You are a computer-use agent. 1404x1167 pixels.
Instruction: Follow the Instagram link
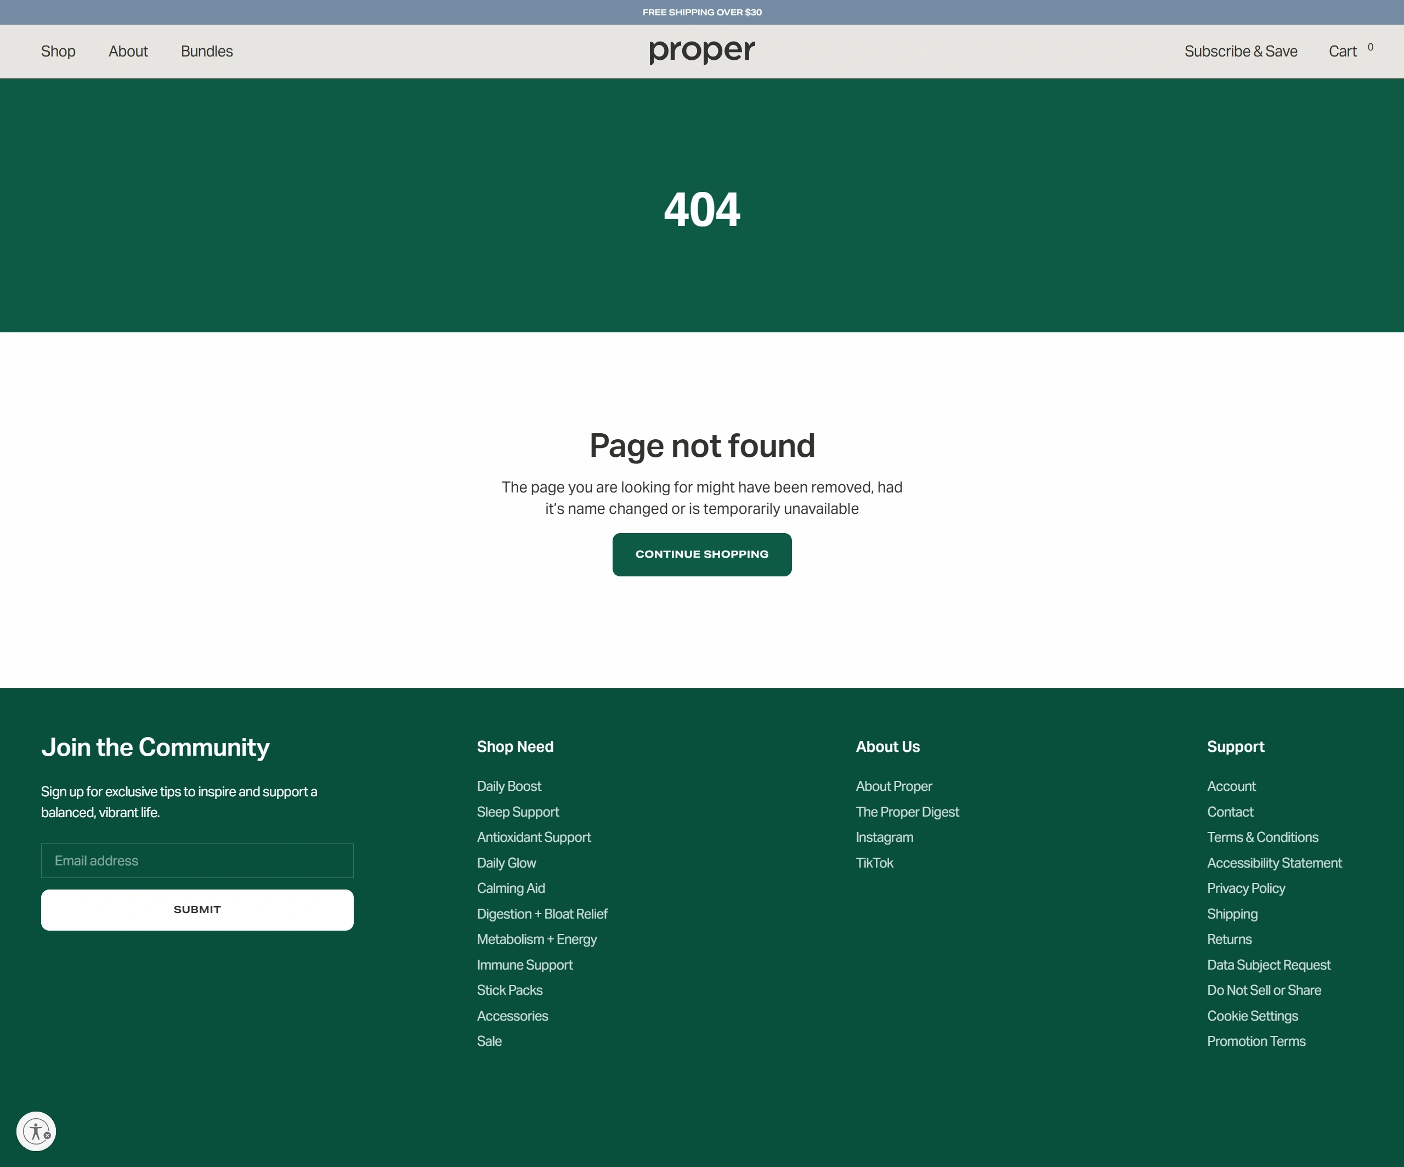point(884,837)
